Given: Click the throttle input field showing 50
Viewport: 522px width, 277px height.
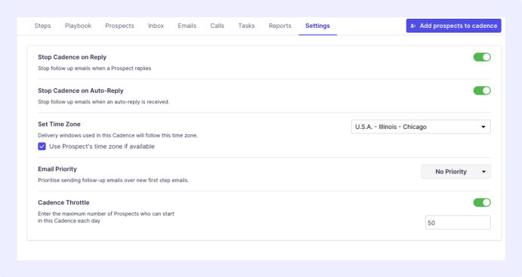Looking at the screenshot, I should click(x=458, y=223).
